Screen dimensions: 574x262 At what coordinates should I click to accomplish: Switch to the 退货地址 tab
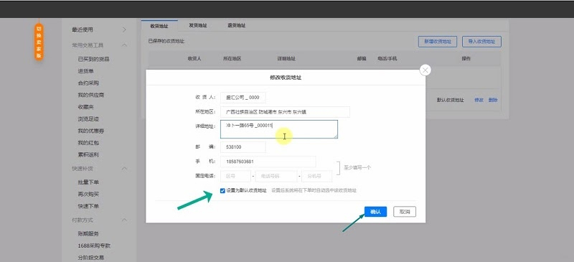[237, 26]
